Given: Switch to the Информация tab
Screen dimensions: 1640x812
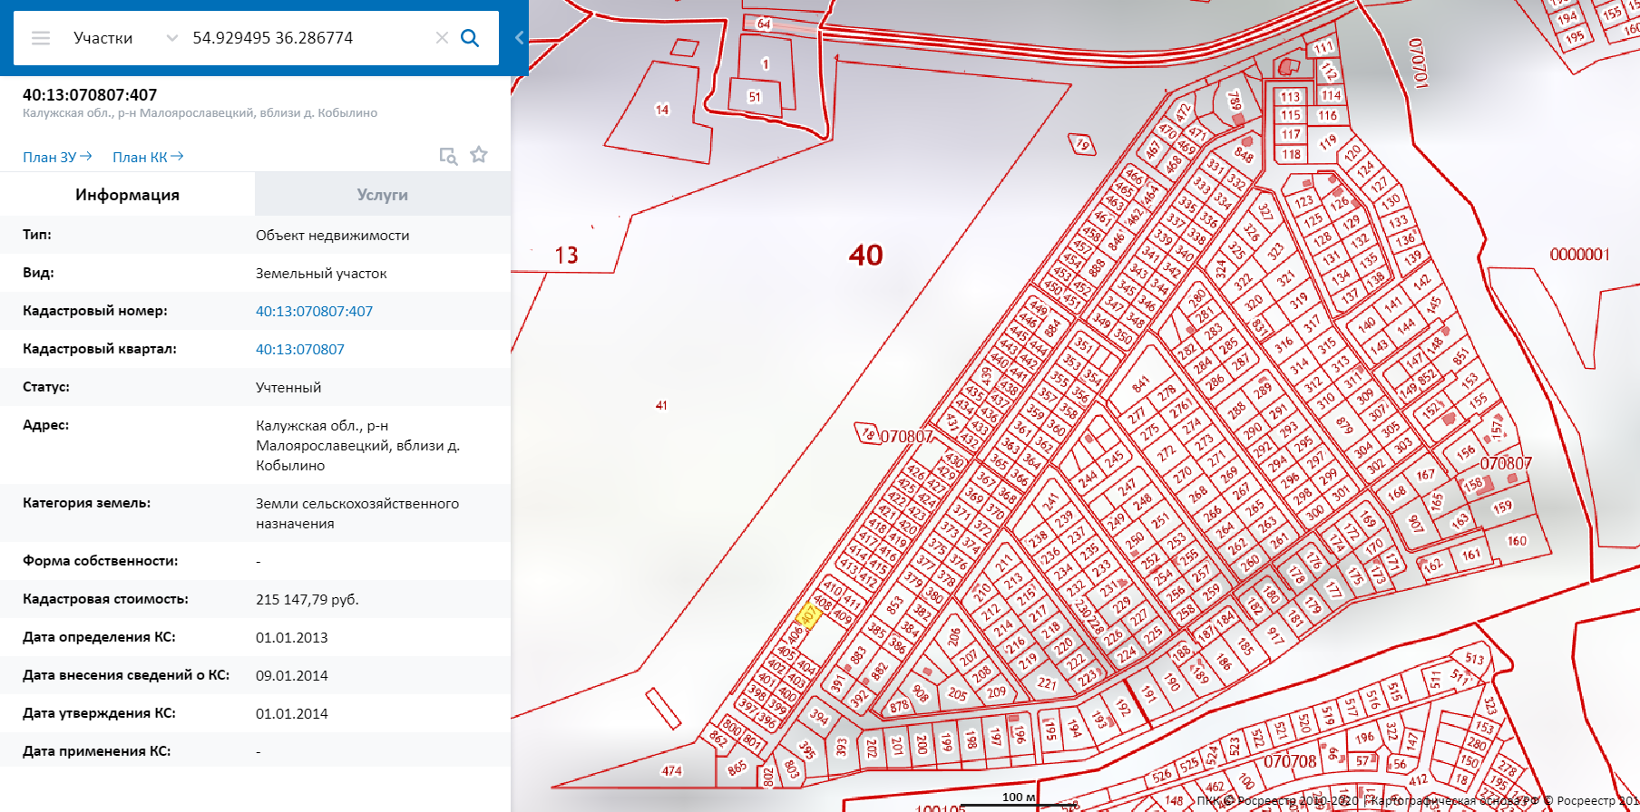Looking at the screenshot, I should point(127,195).
